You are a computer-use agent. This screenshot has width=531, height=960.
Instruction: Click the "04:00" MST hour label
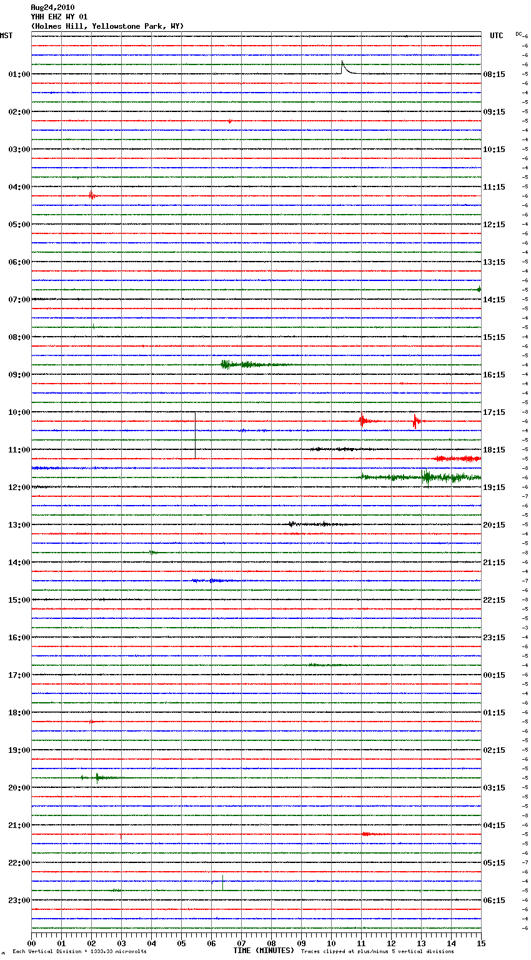(19, 187)
